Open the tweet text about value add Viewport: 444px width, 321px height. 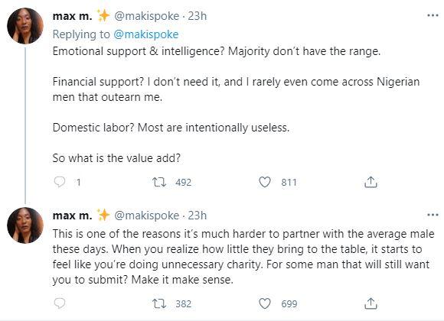tap(116, 158)
